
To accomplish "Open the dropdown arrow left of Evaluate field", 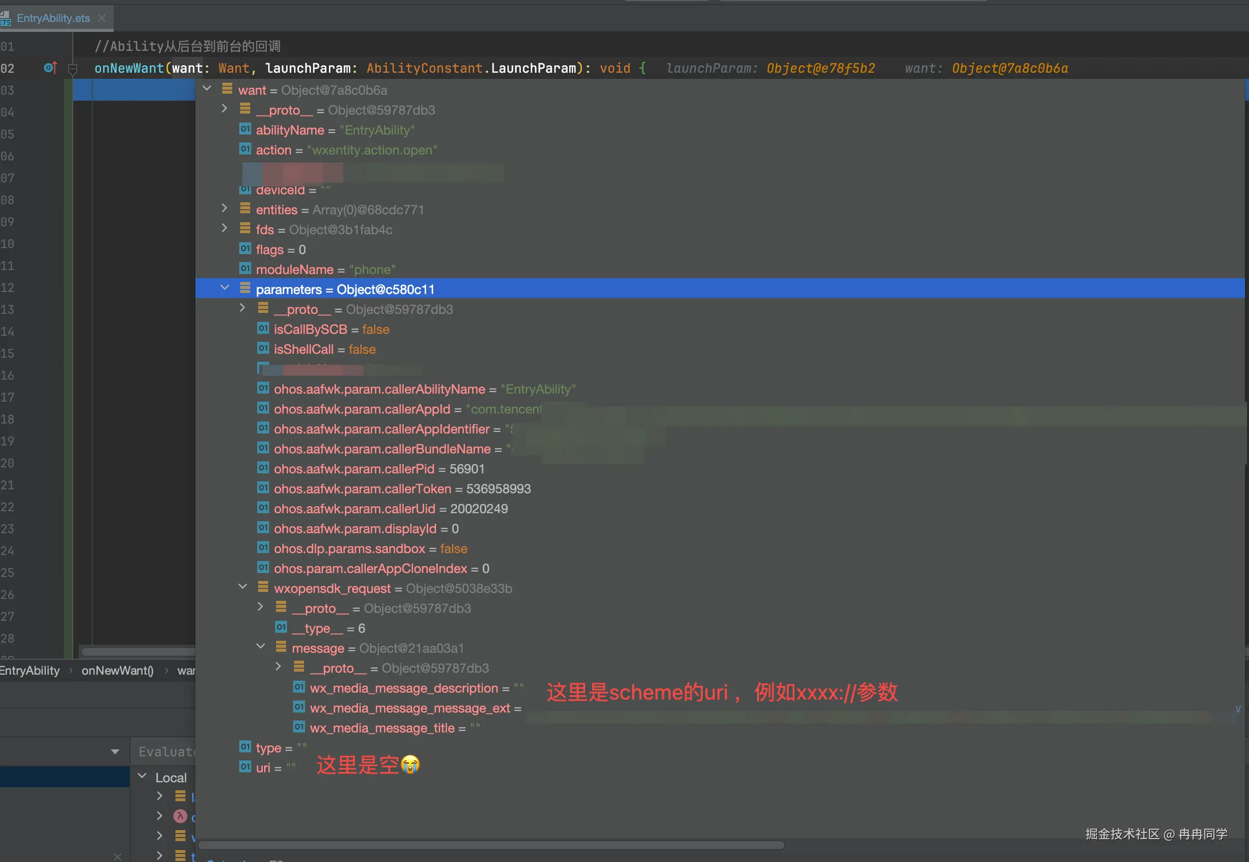I will coord(115,752).
